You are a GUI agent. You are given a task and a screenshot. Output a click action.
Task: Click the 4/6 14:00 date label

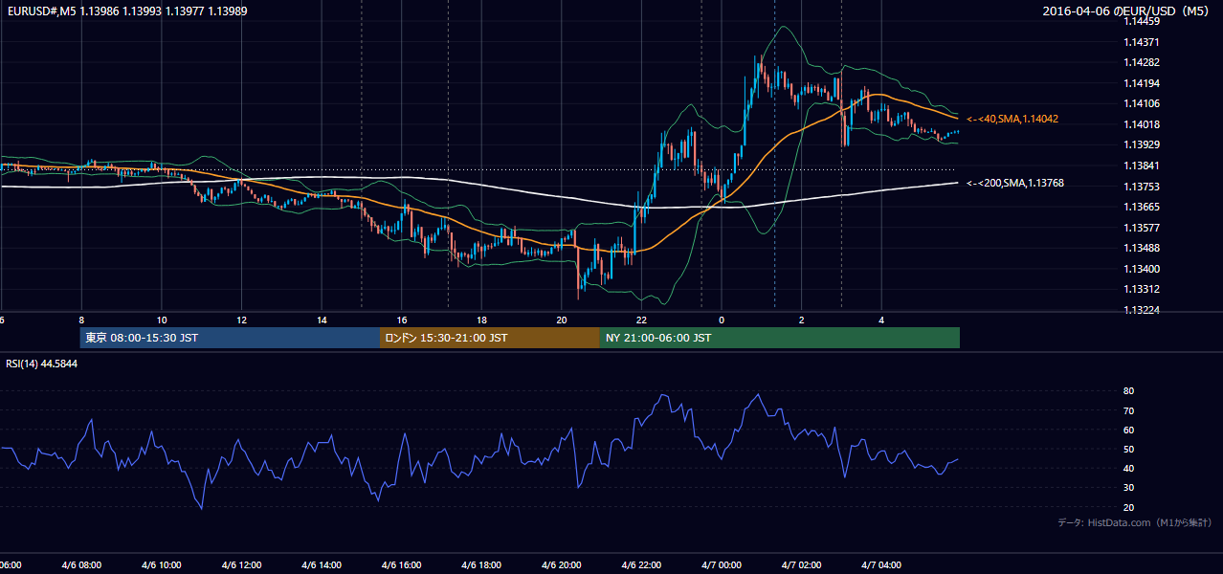pos(321,565)
